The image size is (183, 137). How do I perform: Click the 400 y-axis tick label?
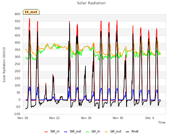(17, 43)
